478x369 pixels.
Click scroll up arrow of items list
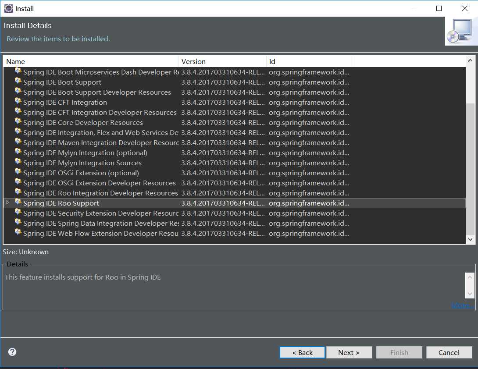coord(470,60)
